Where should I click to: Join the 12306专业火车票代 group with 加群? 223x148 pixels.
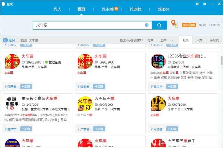(172, 87)
